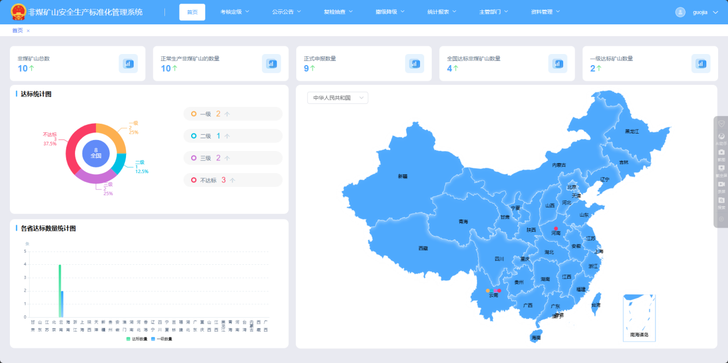
Task: Click chart icon on 一级达标矿山数量 card
Action: coord(701,64)
